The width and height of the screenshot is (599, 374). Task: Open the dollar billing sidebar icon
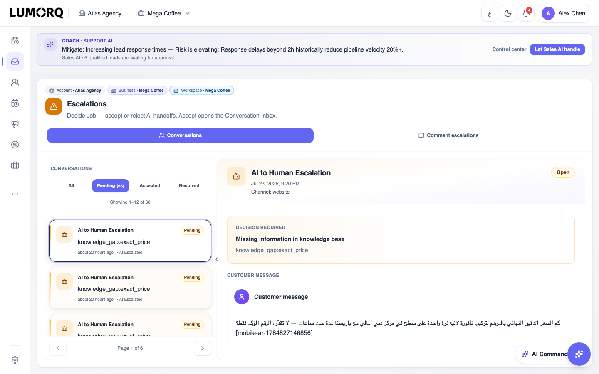15,145
